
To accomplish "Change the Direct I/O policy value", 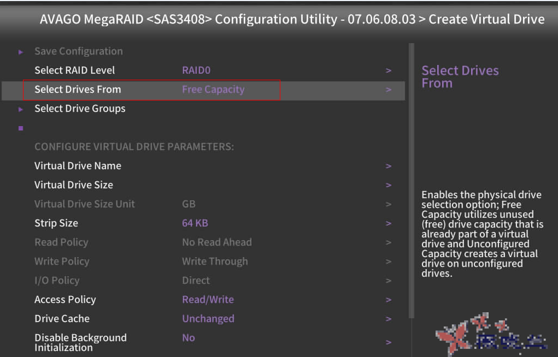I will tap(196, 280).
